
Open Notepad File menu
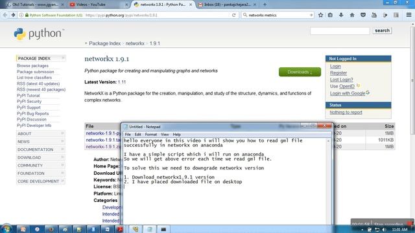pyautogui.click(x=128, y=135)
